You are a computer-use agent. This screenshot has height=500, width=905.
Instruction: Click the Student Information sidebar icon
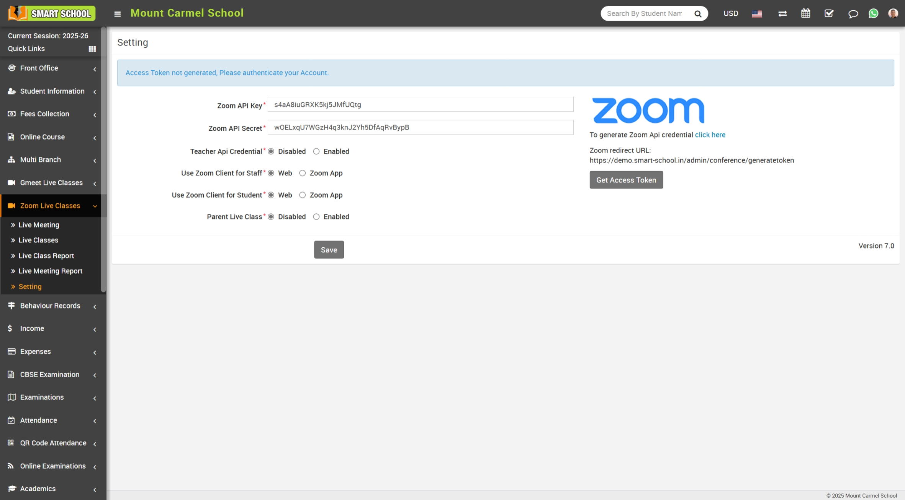click(x=12, y=91)
